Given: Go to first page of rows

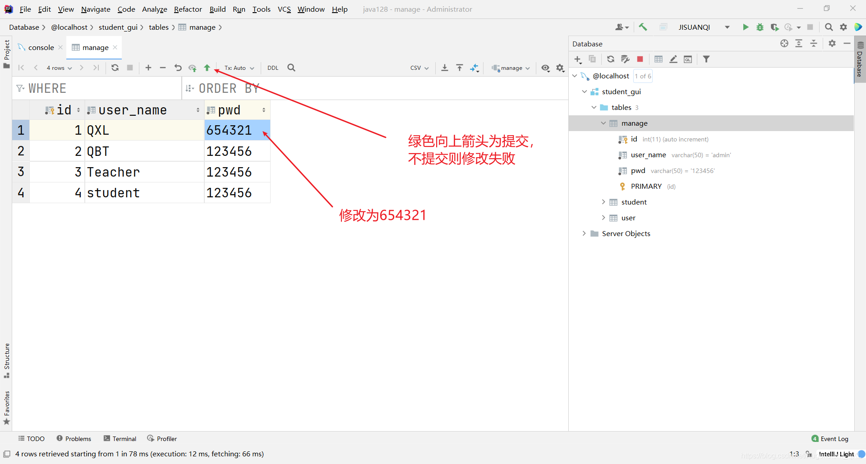Looking at the screenshot, I should (x=21, y=68).
